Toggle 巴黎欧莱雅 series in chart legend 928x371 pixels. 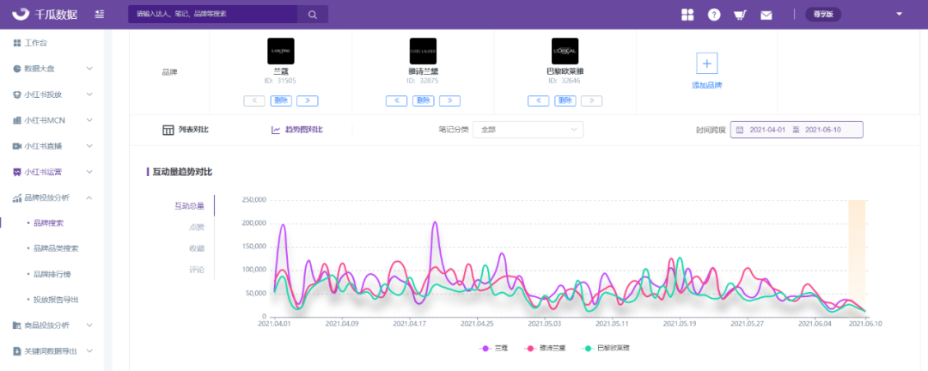click(x=607, y=348)
